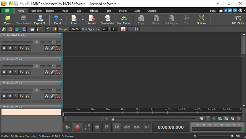Image resolution: width=246 pixels, height=139 pixels.
Task: Open the green hamburger menu button
Action: 7,11
